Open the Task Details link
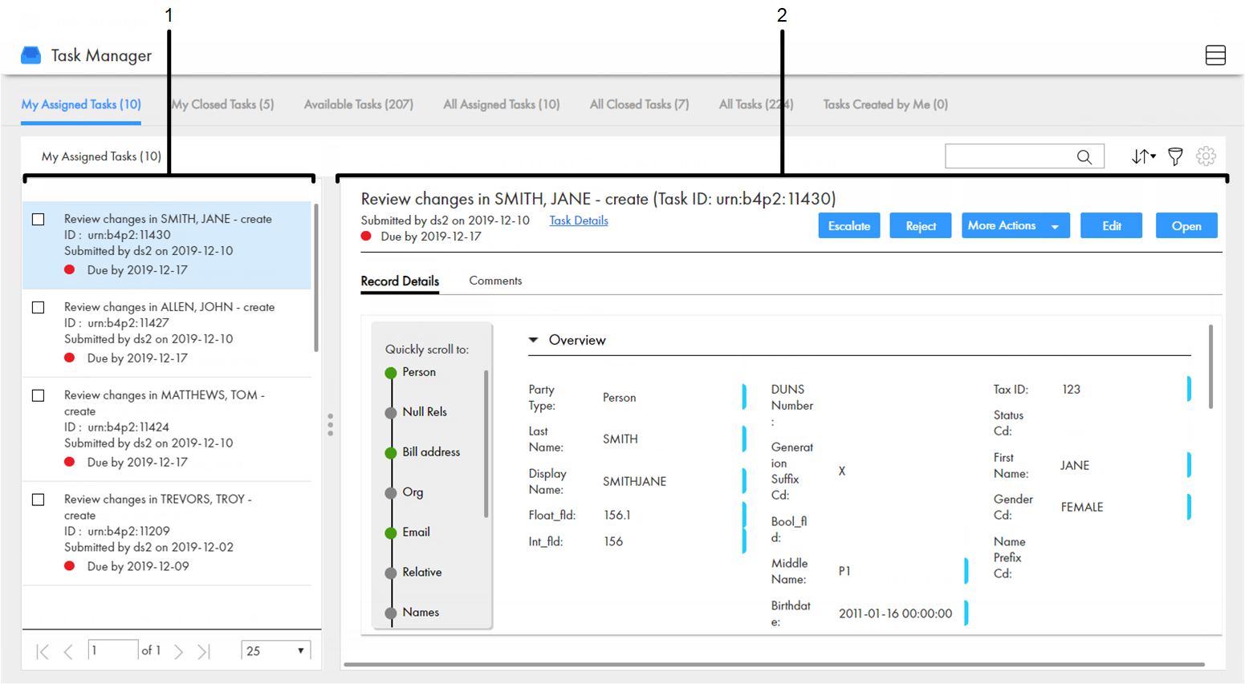This screenshot has width=1245, height=684. click(x=578, y=221)
